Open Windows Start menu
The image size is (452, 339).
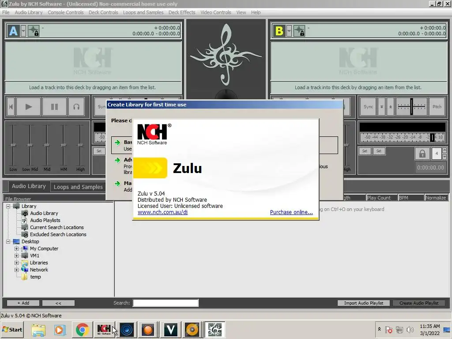pos(12,329)
